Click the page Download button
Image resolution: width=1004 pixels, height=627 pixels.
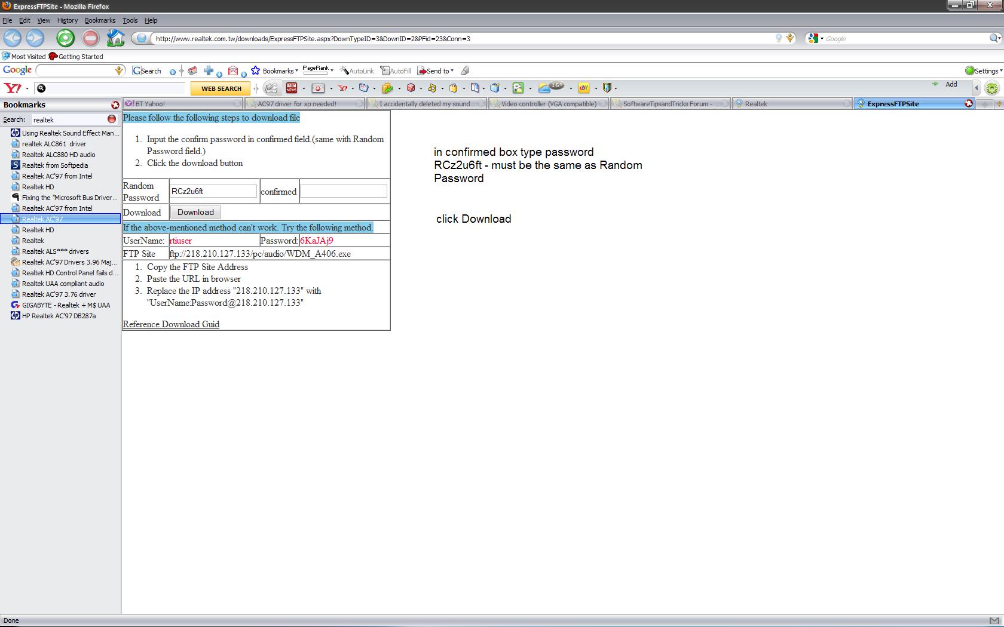pos(195,212)
